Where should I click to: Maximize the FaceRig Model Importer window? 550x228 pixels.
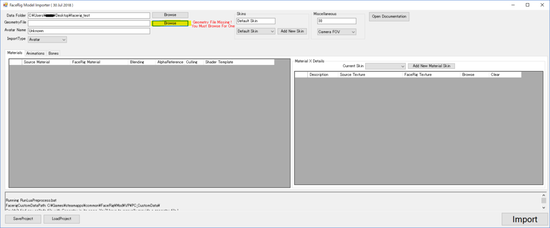[x=527, y=5]
